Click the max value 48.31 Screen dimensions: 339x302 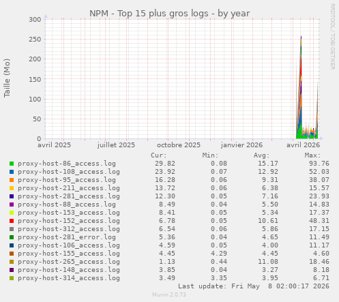319,221
